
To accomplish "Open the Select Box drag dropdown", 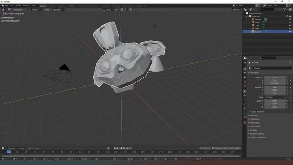I will click(59, 10).
